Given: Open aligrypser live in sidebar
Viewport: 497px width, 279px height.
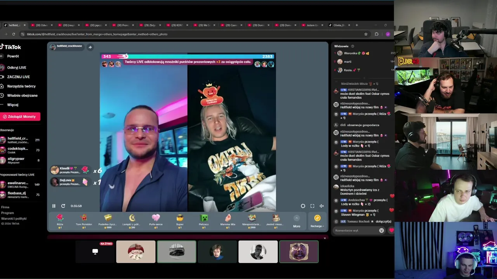Looking at the screenshot, I should [20, 160].
